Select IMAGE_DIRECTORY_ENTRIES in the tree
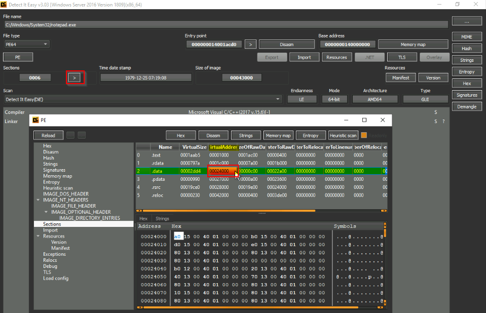The image size is (486, 313). (x=90, y=218)
